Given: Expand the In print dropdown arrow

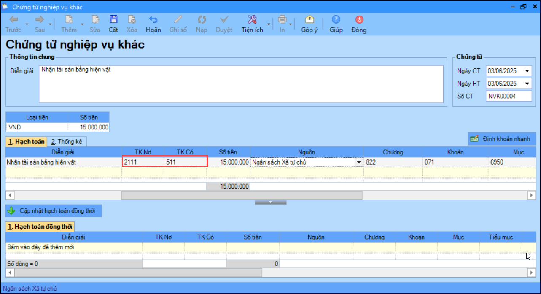Looking at the screenshot, I should click(x=291, y=24).
